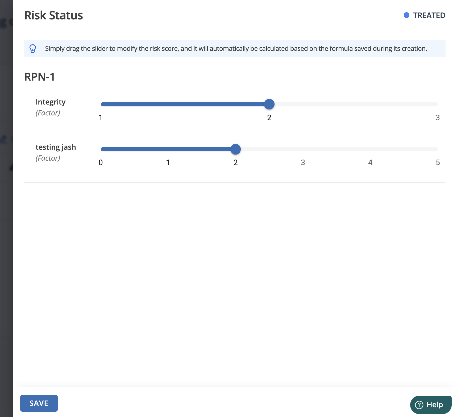Click the TREATED status label
Viewport: 457px width, 417px height.
[x=429, y=15]
